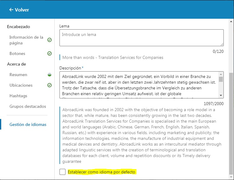Image resolution: width=234 pixels, height=180 pixels.
Task: Click the '0/120' character counter
Action: point(218,51)
